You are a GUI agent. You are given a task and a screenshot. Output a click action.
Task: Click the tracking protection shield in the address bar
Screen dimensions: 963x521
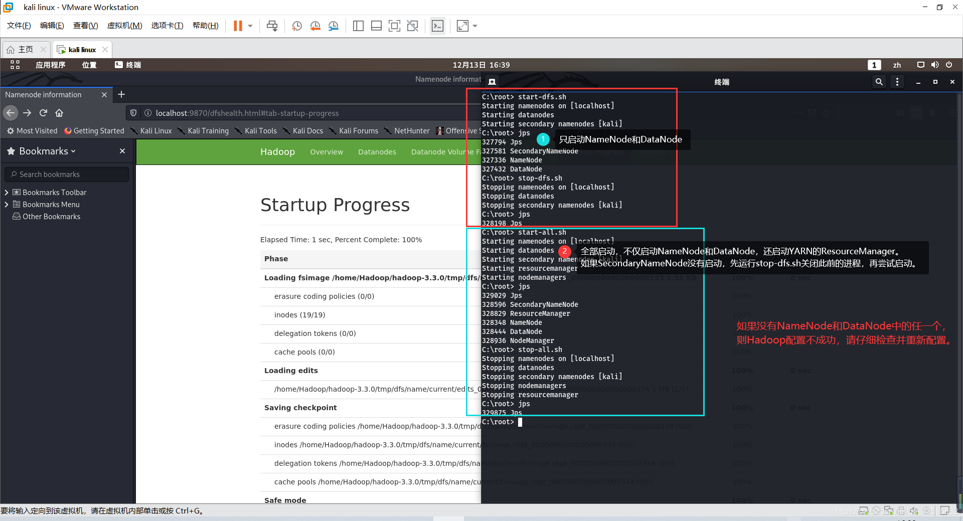133,113
